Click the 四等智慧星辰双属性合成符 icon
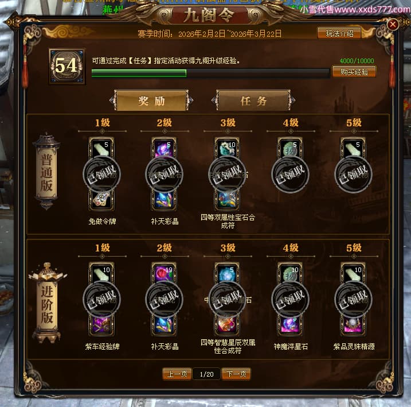The width and height of the screenshot is (411, 407). (227, 325)
